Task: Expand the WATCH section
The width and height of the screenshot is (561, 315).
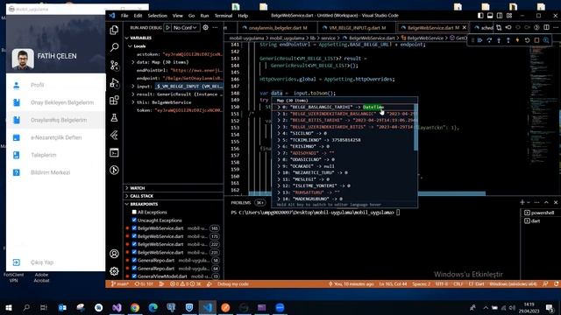Action: point(174,188)
